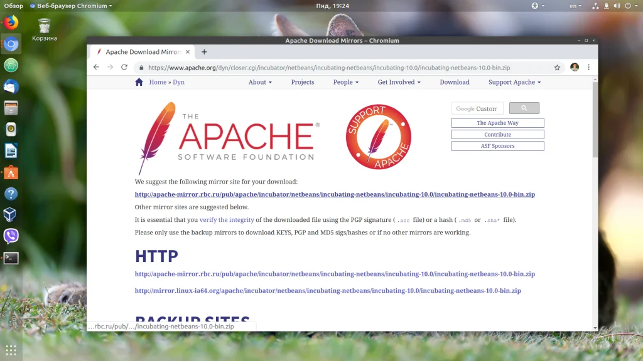Open Chromium browser dock icon
643x361 pixels.
click(x=11, y=44)
